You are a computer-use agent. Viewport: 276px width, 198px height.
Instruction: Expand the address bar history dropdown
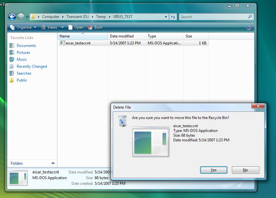click(x=166, y=17)
